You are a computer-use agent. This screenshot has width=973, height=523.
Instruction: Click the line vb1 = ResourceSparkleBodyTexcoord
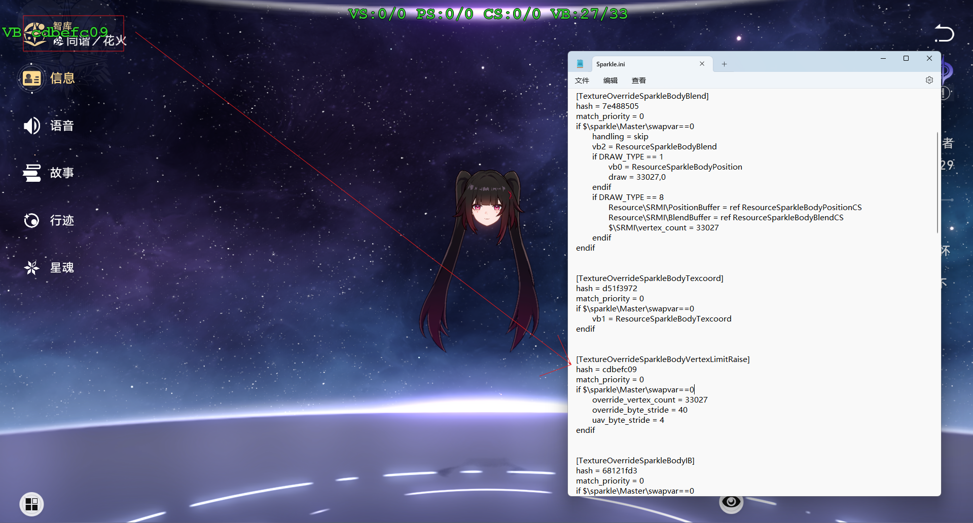click(662, 319)
